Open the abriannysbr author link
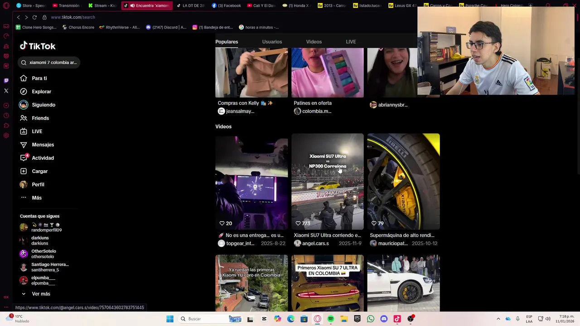This screenshot has width=580, height=326. 393,105
